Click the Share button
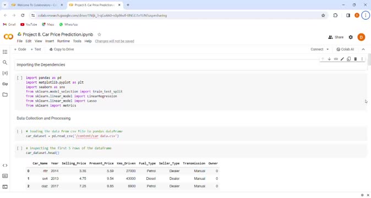 pos(336,37)
